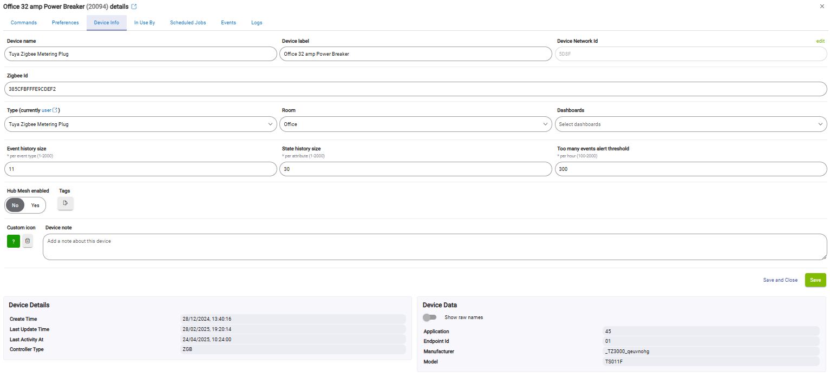Click the add Tags icon button

(66, 203)
